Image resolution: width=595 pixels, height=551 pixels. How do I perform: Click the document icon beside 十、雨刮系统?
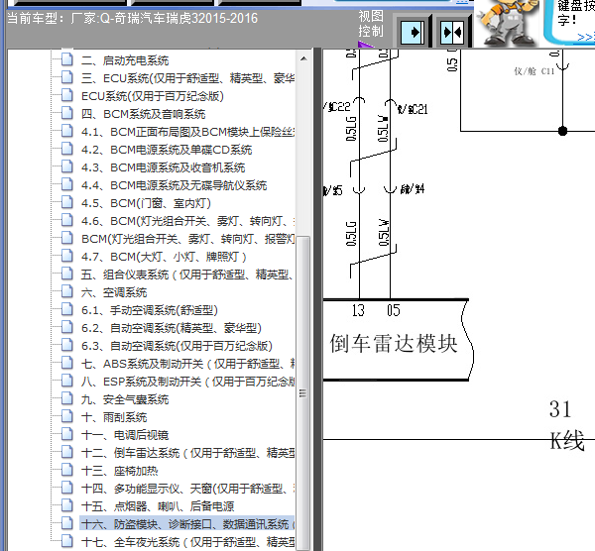67,416
